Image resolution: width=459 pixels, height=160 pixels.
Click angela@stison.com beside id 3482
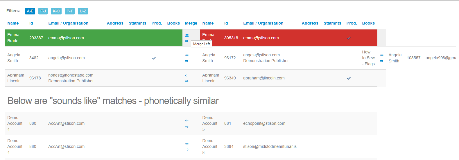pyautogui.click(x=67, y=58)
